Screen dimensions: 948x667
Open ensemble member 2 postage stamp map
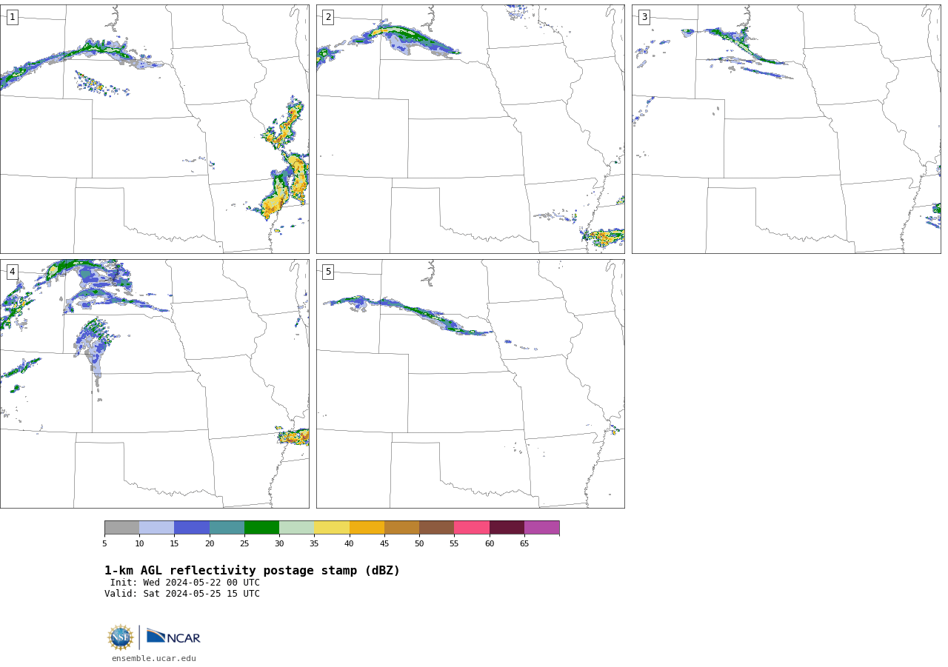[x=470, y=129]
